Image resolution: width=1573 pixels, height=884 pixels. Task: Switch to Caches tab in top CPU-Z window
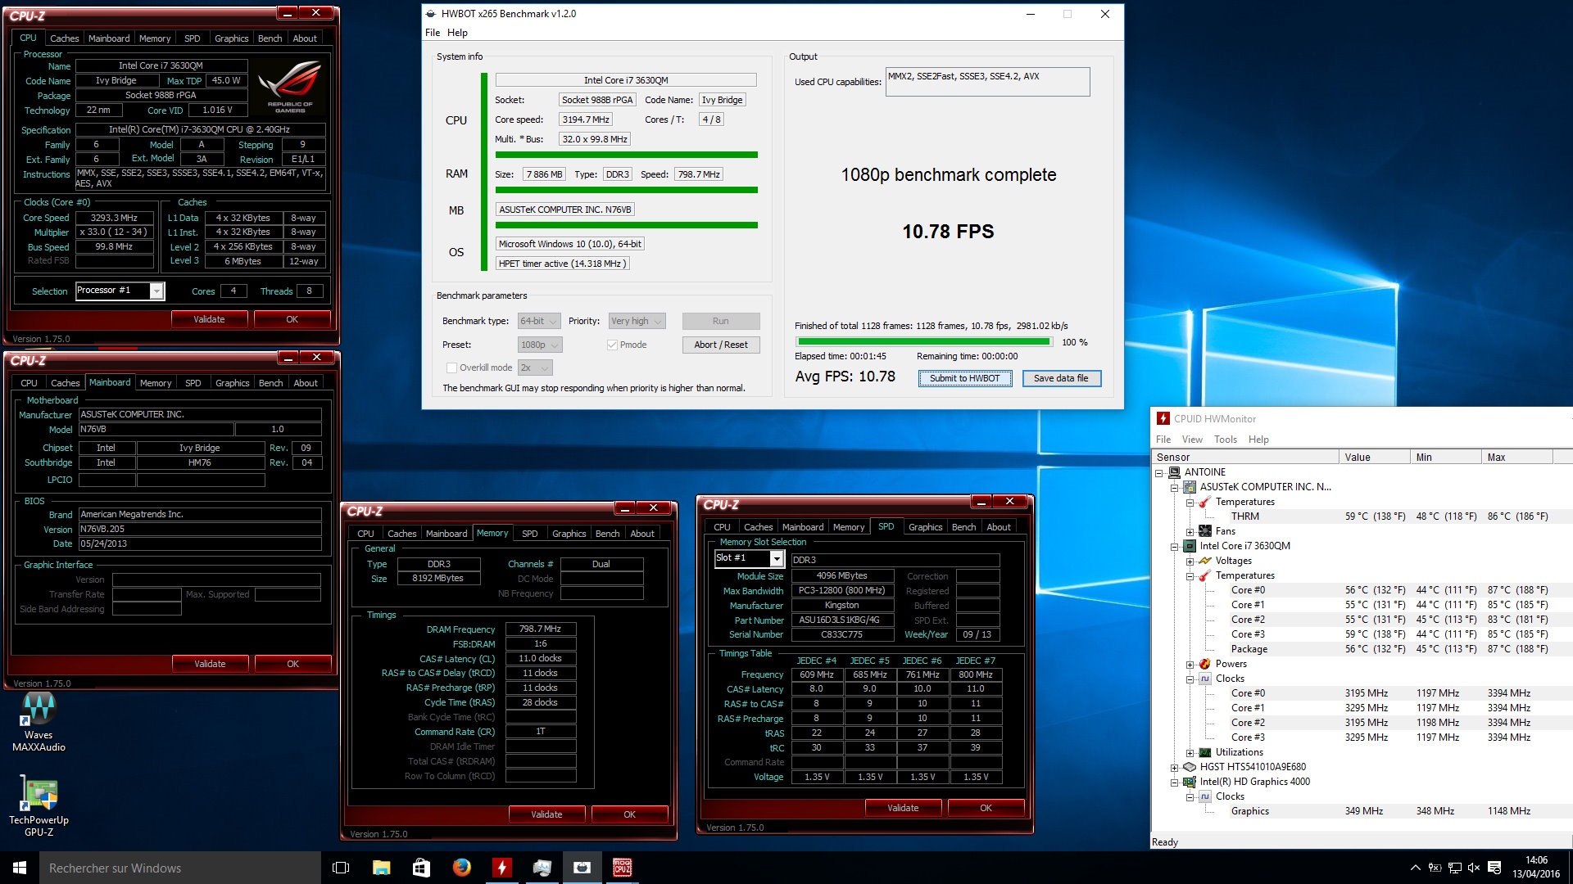64,38
